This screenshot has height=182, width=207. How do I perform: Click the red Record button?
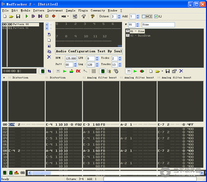53,16
